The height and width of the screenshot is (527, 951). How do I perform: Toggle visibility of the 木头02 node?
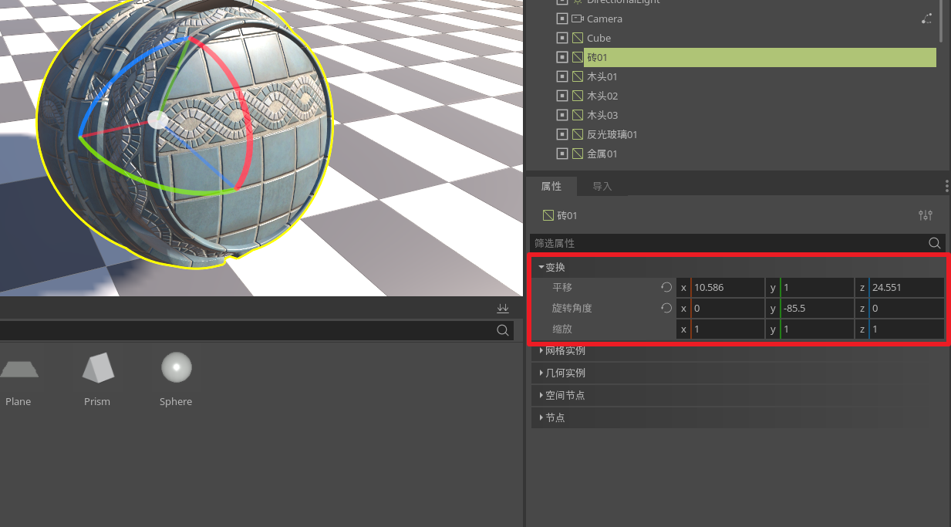click(561, 96)
